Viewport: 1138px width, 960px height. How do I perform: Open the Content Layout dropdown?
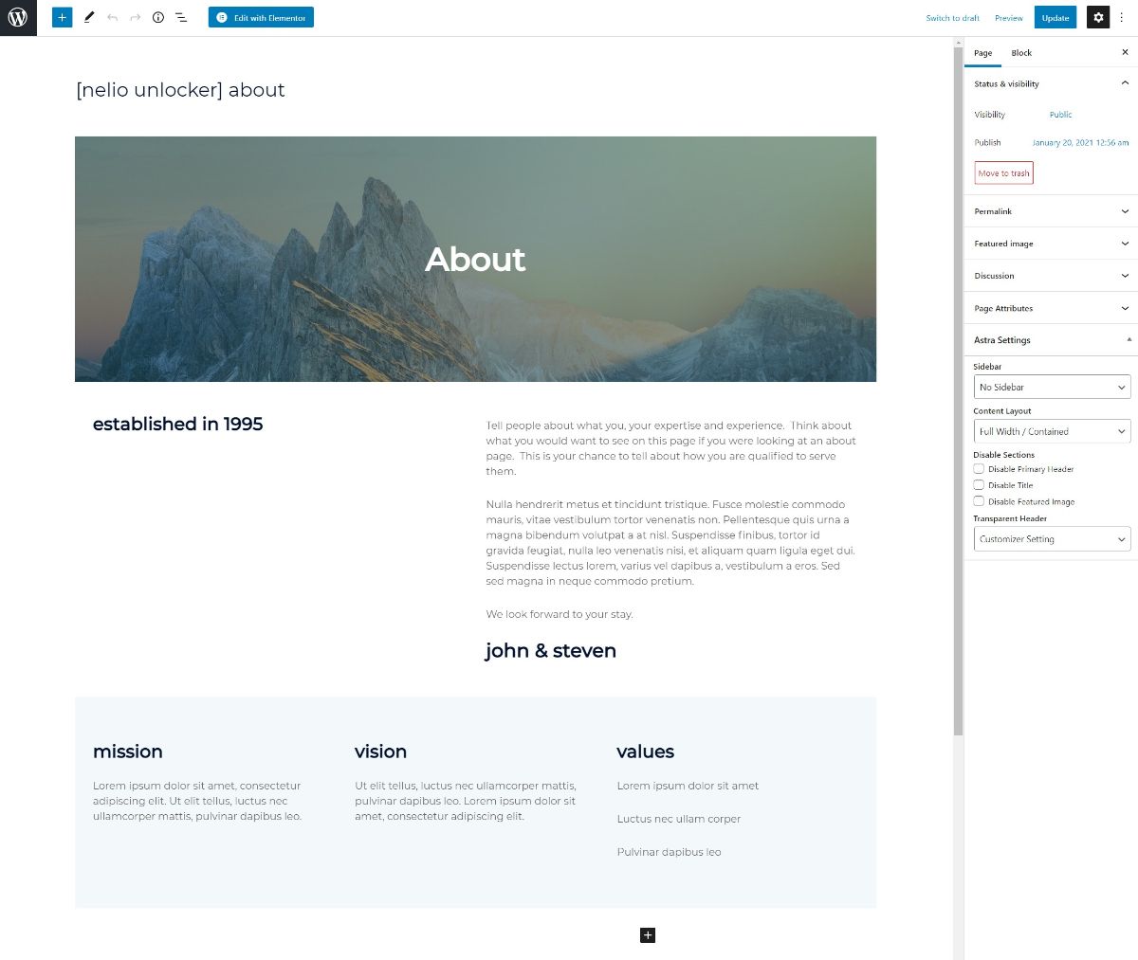tap(1052, 431)
